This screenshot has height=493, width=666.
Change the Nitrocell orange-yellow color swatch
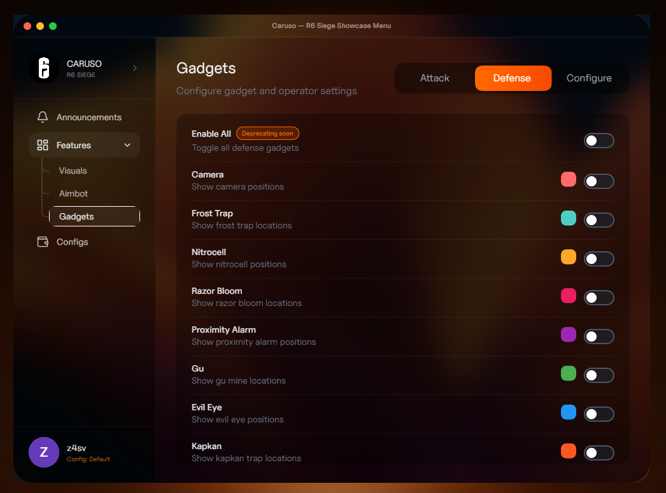click(x=569, y=257)
